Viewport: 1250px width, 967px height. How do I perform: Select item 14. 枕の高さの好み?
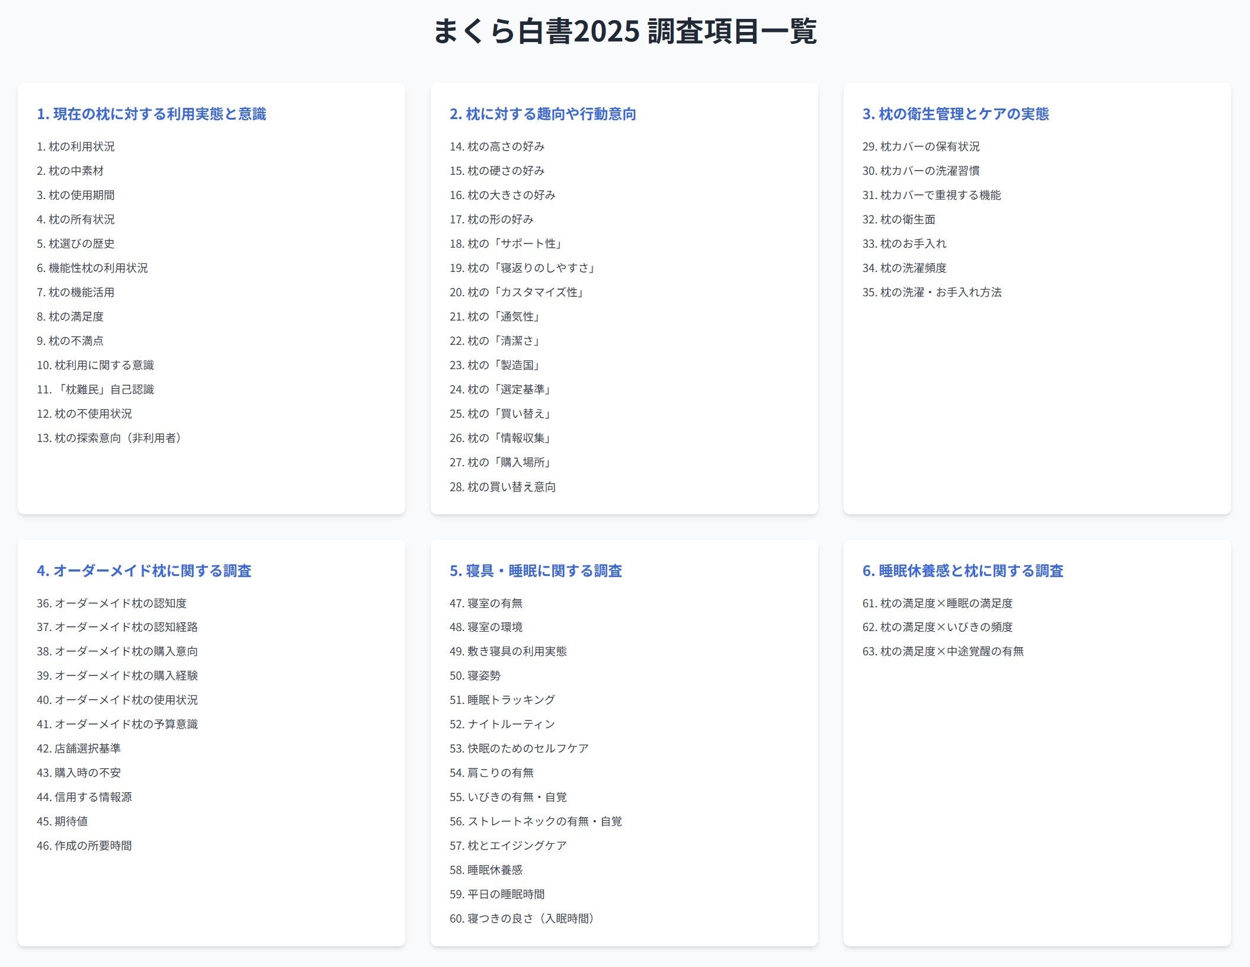496,146
